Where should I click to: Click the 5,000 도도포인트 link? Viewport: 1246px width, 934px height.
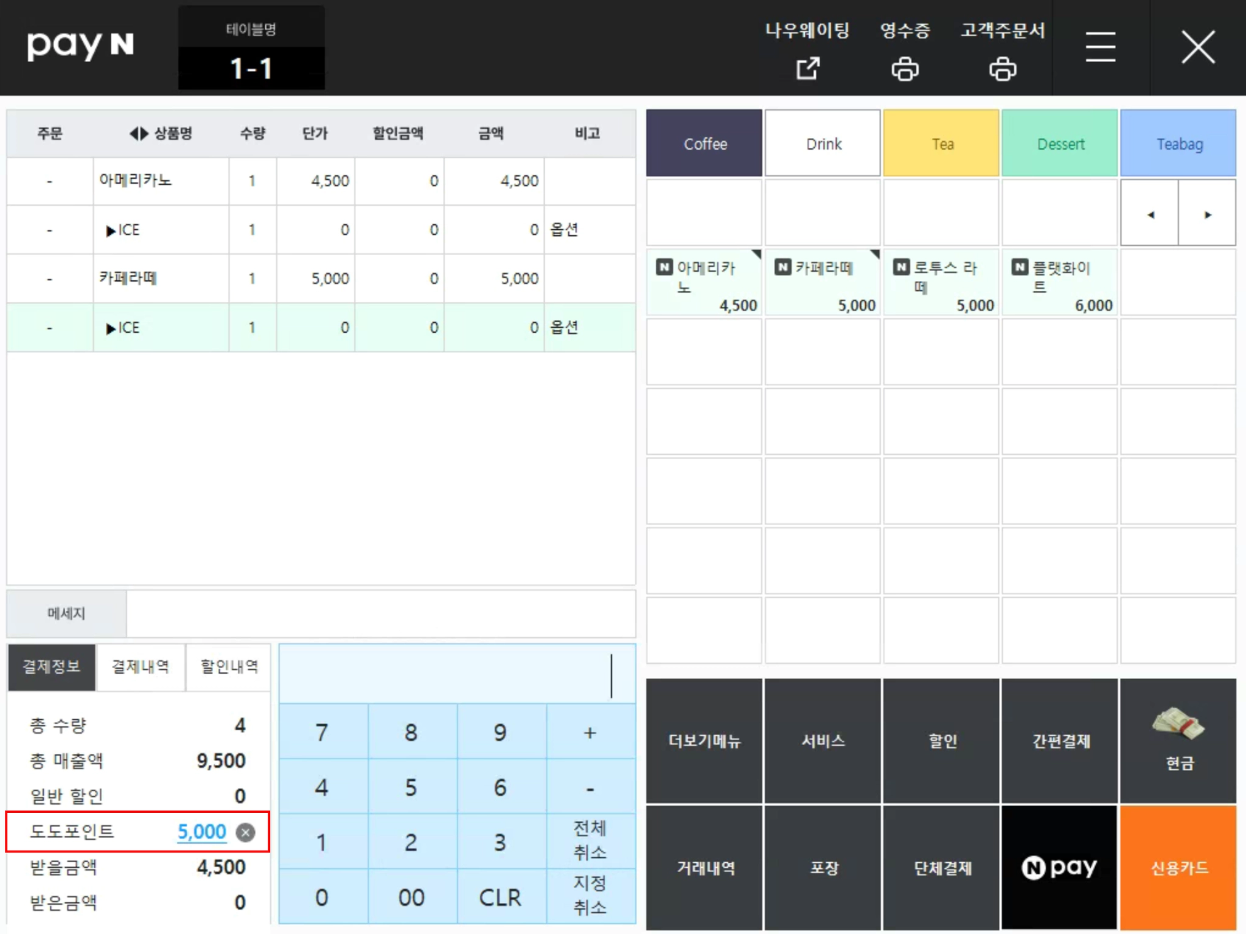(x=201, y=831)
